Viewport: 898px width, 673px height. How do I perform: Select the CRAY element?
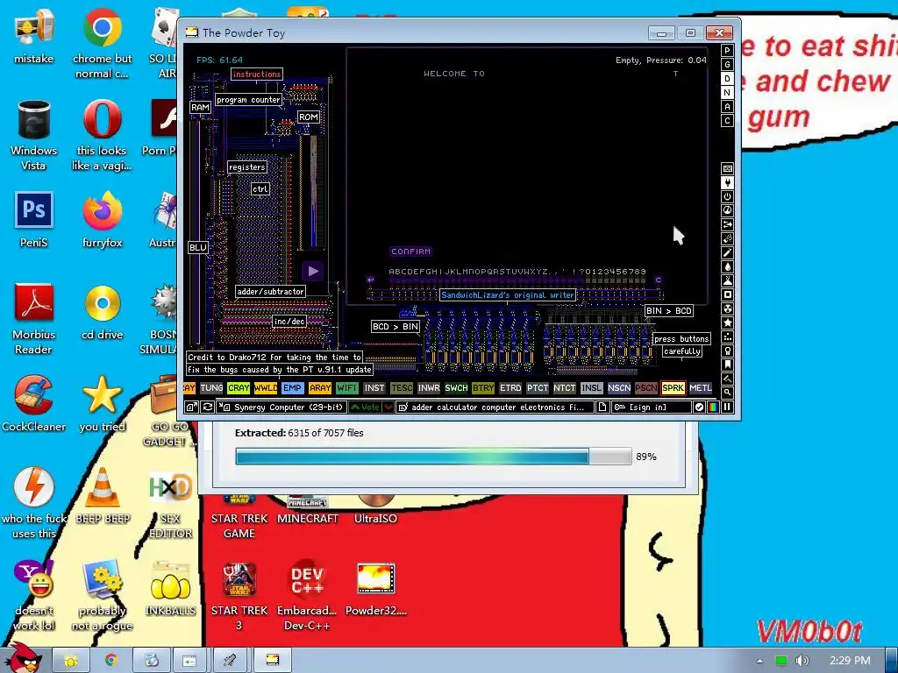(239, 388)
